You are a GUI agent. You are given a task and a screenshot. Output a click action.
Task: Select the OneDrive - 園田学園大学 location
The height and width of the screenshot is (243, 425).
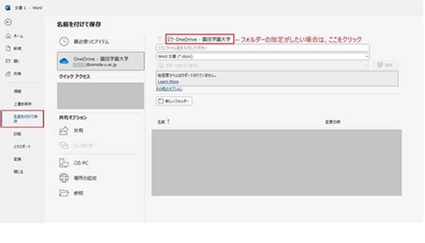click(100, 60)
